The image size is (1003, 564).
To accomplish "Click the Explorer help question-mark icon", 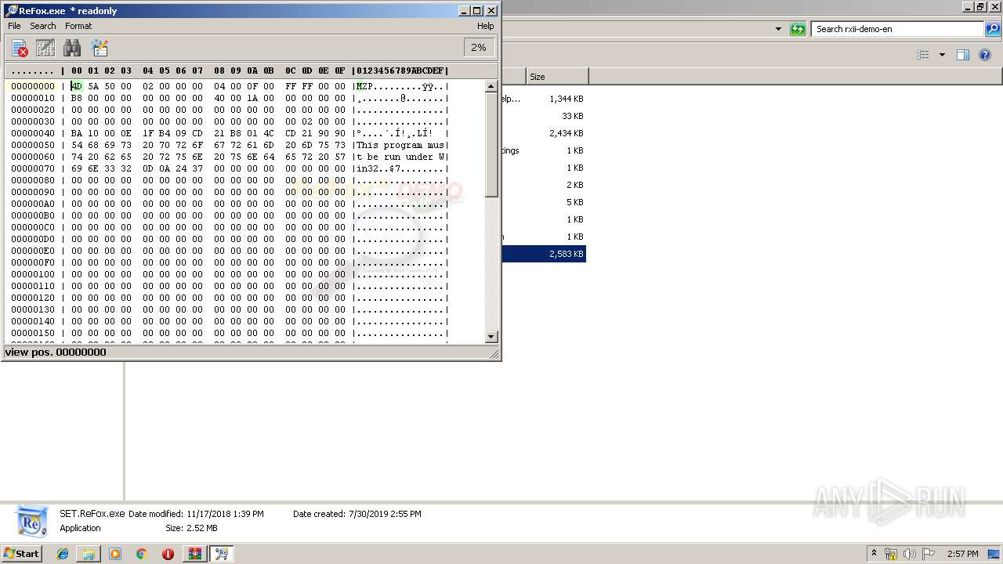I will click(985, 55).
